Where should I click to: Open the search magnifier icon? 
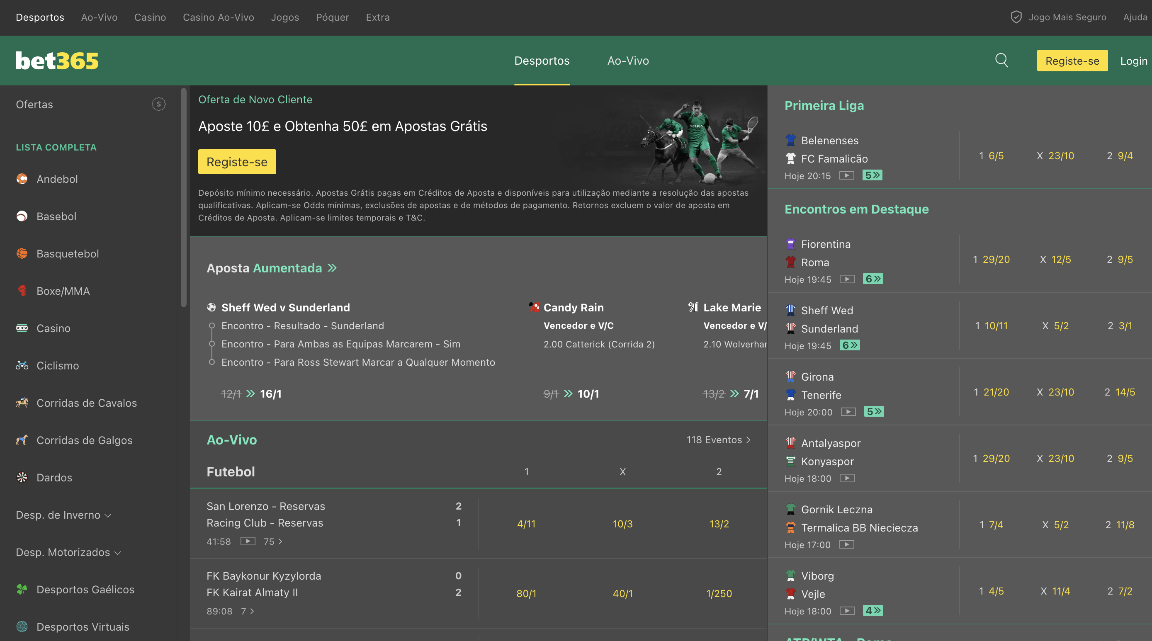coord(1001,60)
